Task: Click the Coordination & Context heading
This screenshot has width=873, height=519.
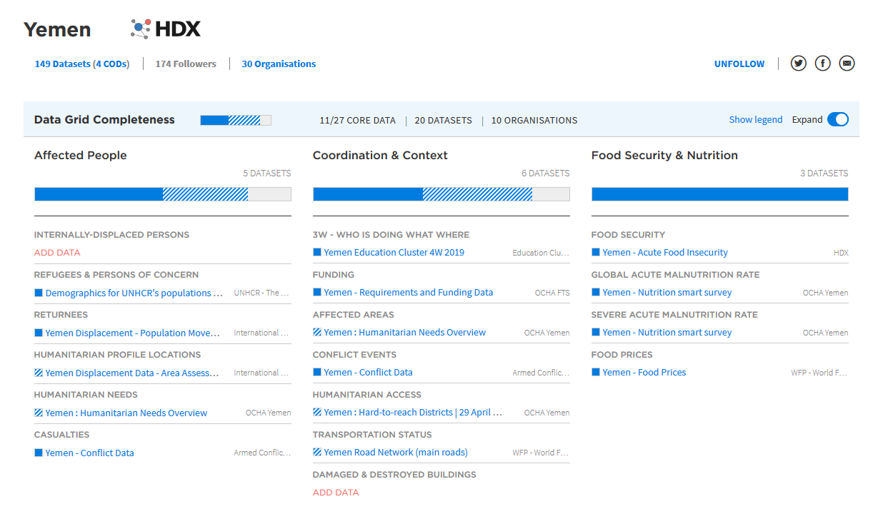Action: 381,155
